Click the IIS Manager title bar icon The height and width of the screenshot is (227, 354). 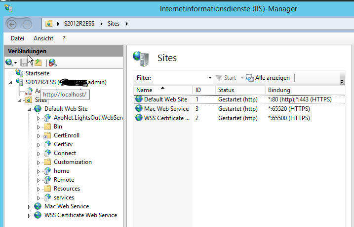pos(8,8)
